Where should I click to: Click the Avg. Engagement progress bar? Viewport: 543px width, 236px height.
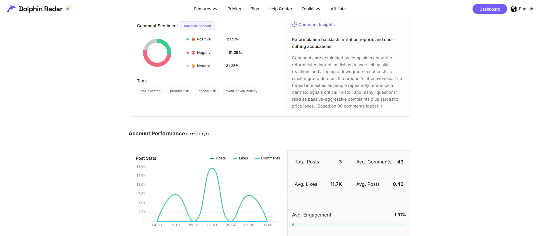point(349,225)
